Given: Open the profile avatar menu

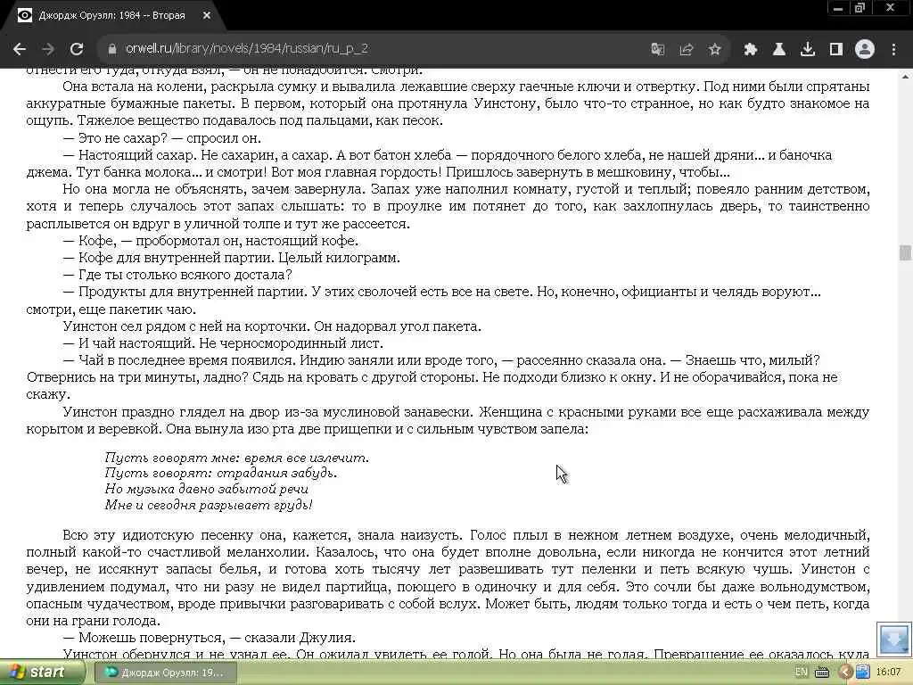Looking at the screenshot, I should tap(865, 50).
